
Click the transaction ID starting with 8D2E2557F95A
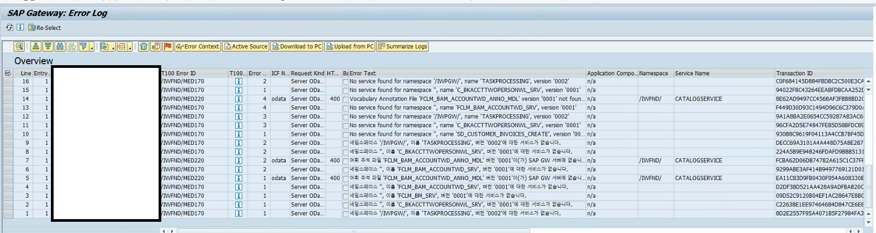click(819, 213)
